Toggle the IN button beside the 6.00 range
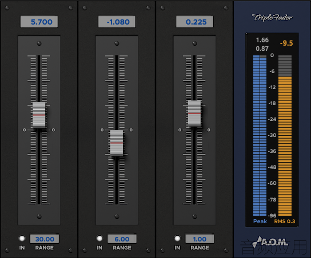The width and height of the screenshot is (311, 258). [99, 238]
